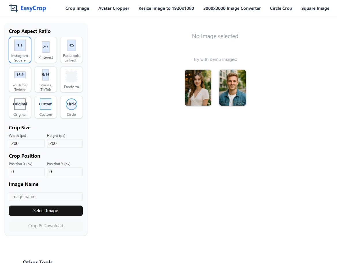Viewport: 337px width, 263px height.
Task: Click the Image name text field
Action: coord(46,197)
